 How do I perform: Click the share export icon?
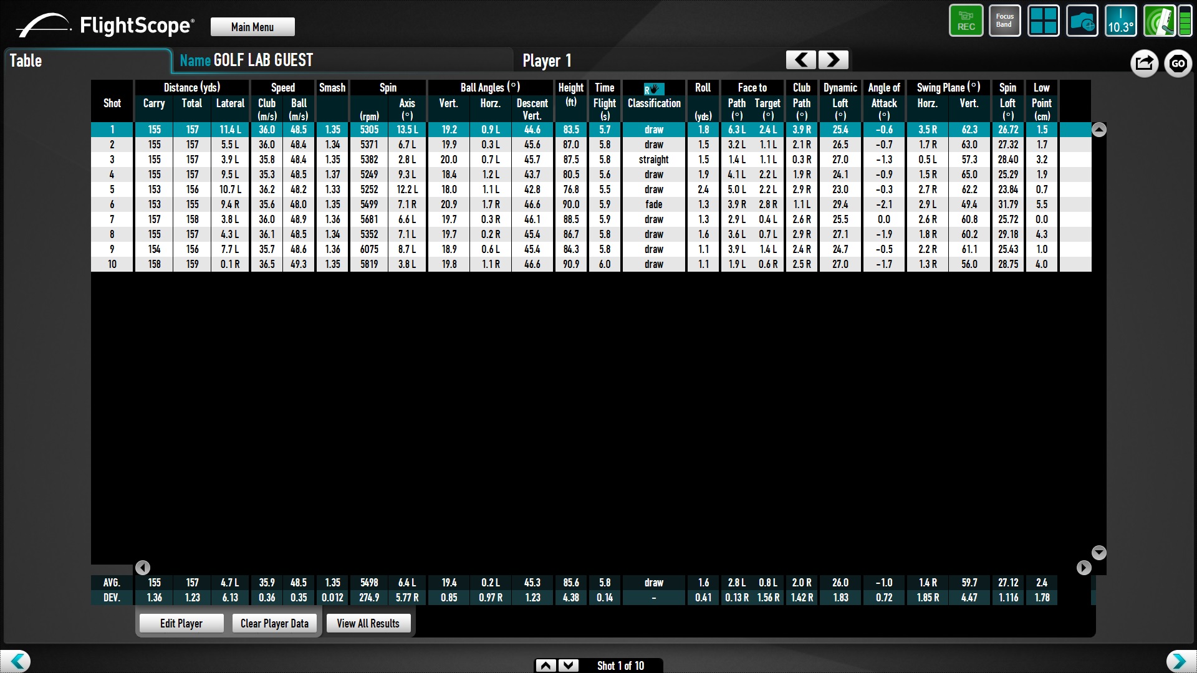click(1144, 63)
